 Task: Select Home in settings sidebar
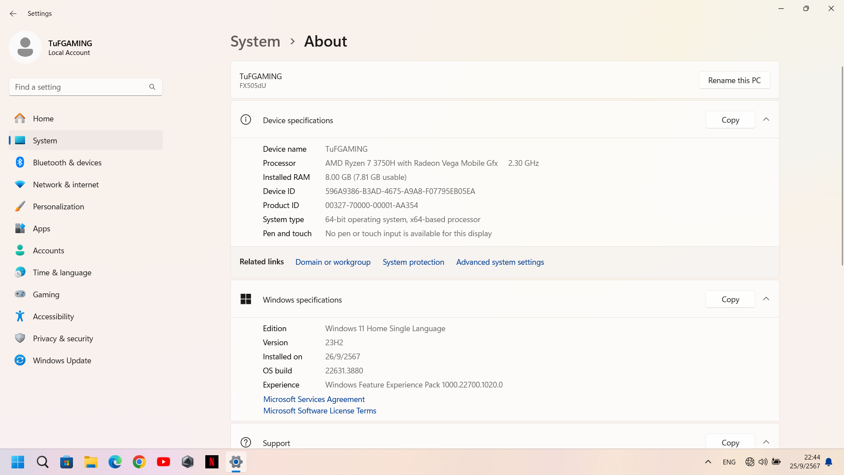(x=86, y=118)
